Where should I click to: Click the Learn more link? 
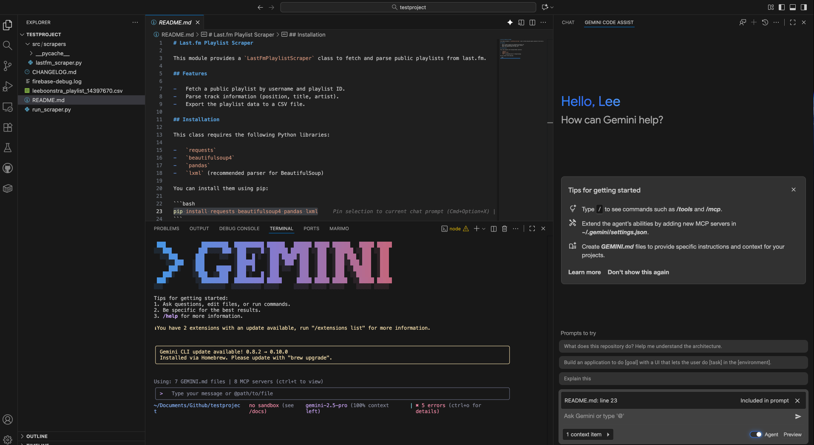pos(584,272)
